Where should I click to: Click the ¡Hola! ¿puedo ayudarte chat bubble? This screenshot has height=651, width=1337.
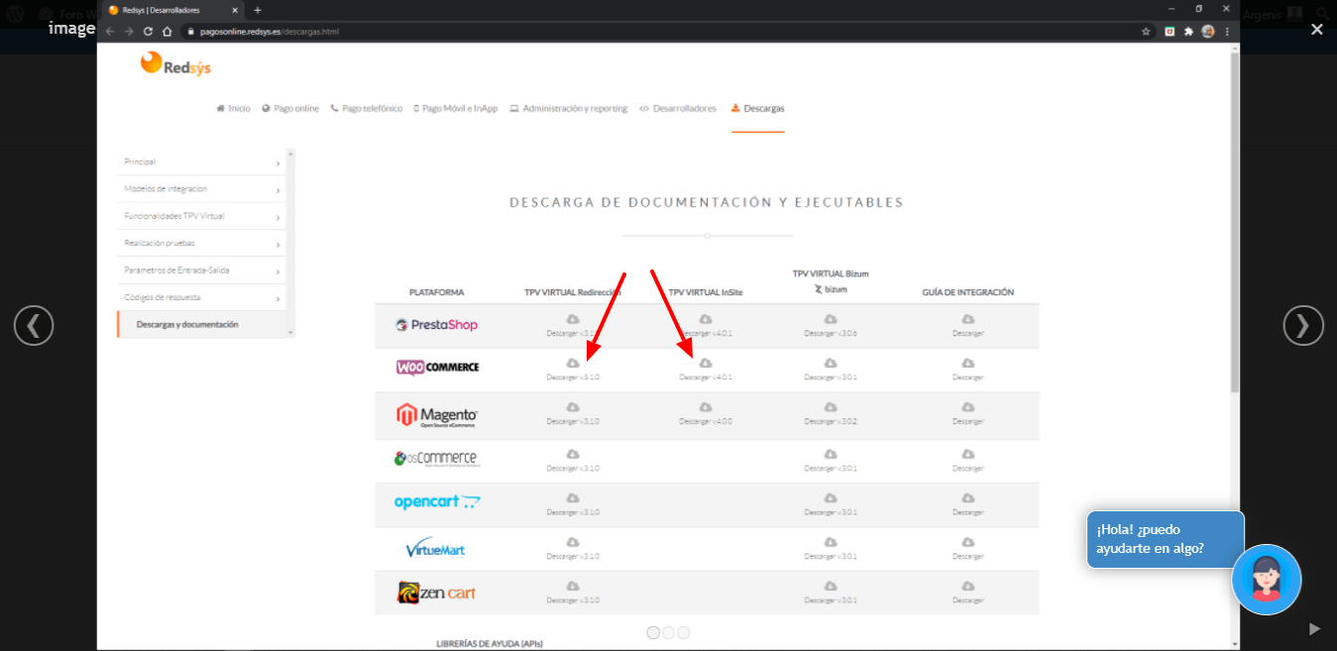pyautogui.click(x=1166, y=539)
